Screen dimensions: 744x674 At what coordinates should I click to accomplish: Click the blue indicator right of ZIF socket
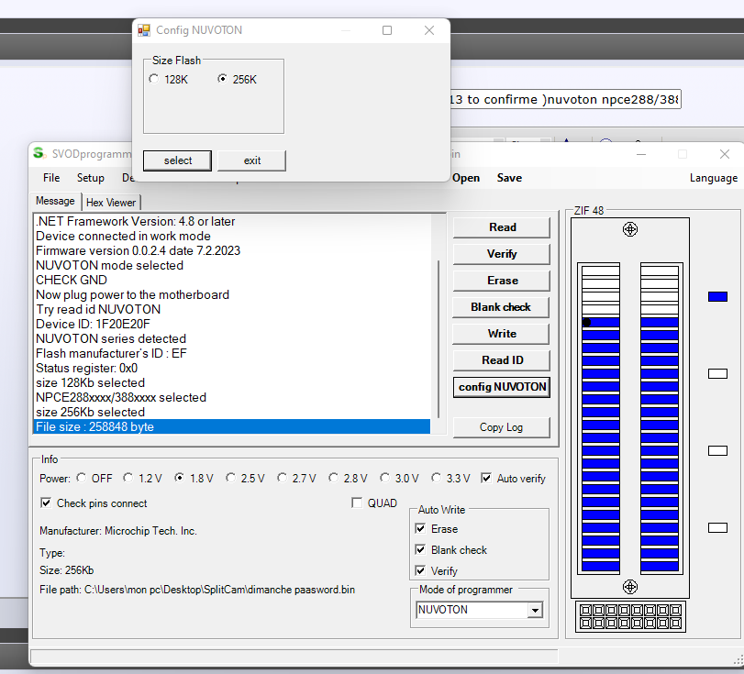pyautogui.click(x=717, y=296)
